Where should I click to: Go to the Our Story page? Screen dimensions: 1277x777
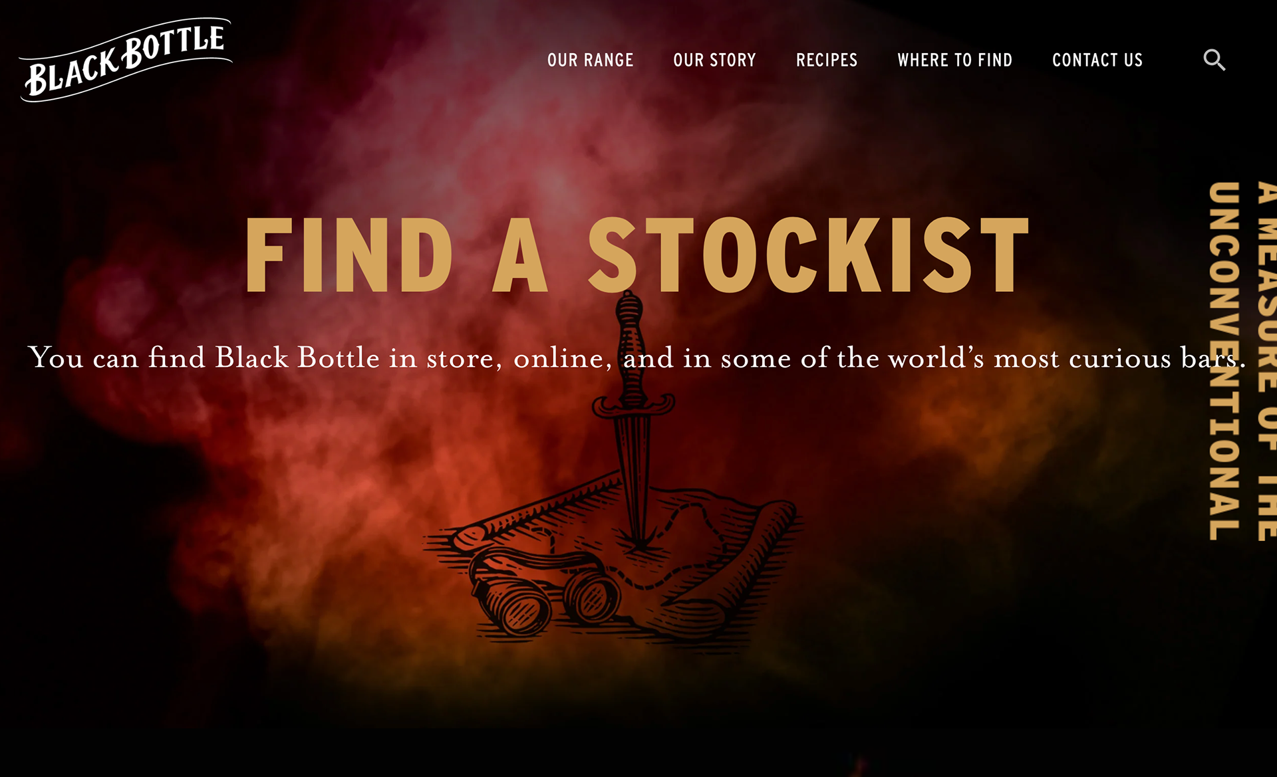tap(714, 60)
